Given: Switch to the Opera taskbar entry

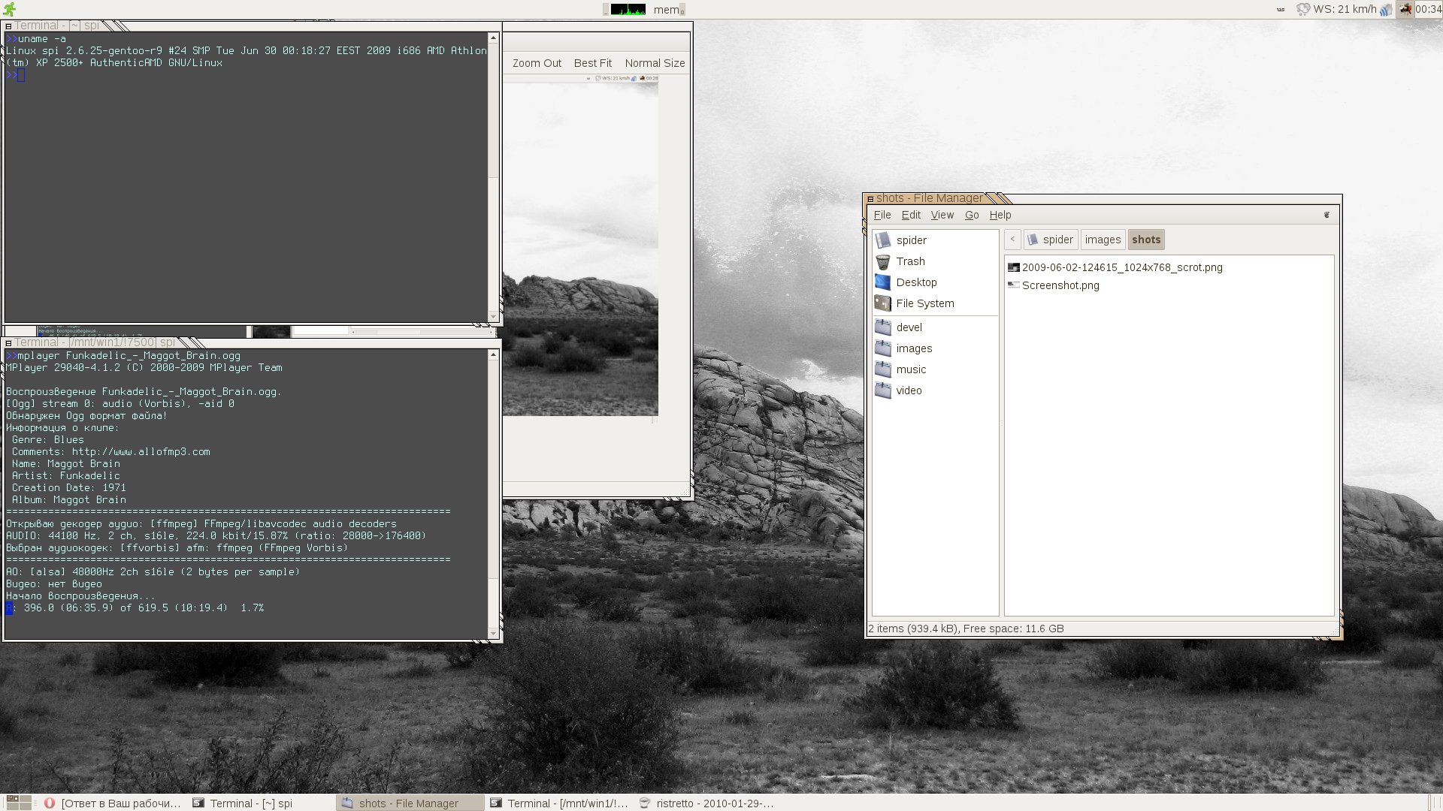Looking at the screenshot, I should point(113,803).
